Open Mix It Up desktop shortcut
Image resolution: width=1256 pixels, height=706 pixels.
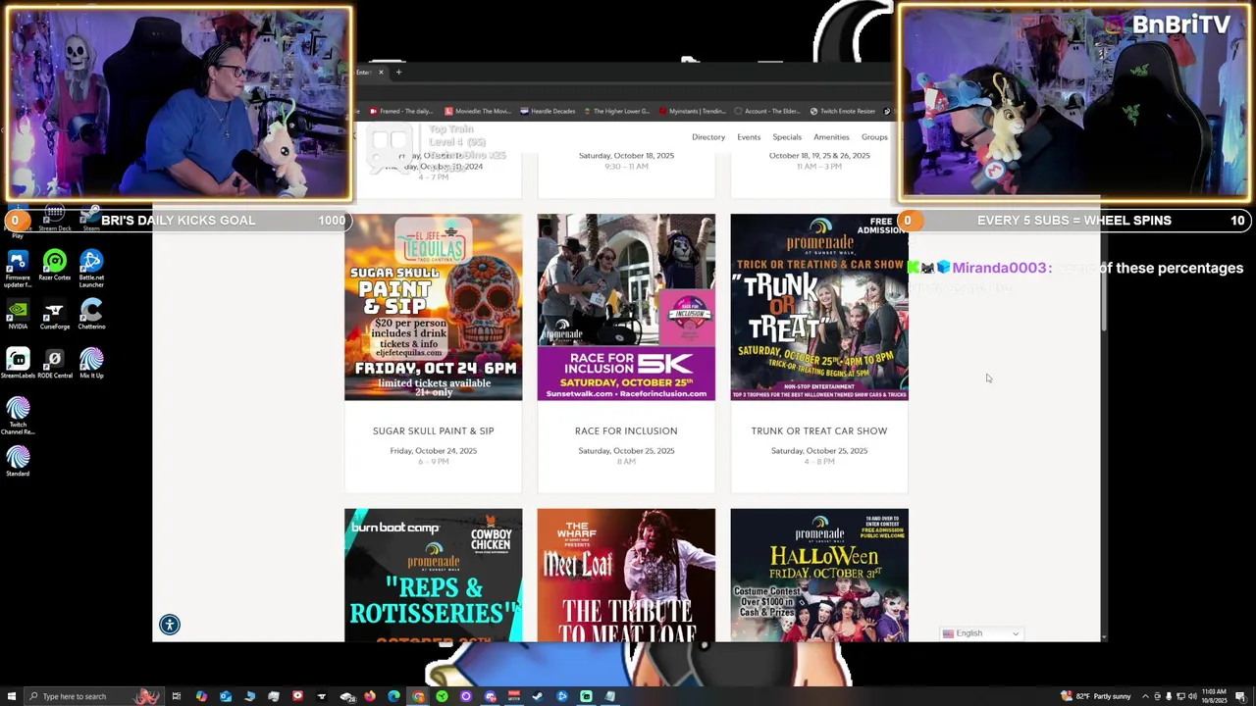91,364
